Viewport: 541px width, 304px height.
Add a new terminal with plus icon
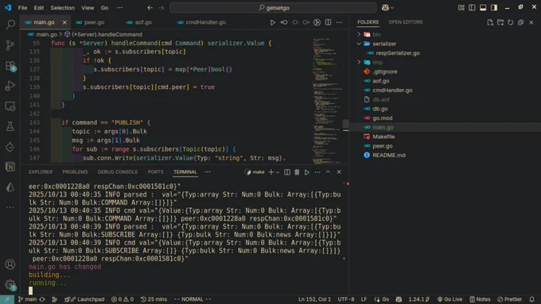click(x=270, y=171)
